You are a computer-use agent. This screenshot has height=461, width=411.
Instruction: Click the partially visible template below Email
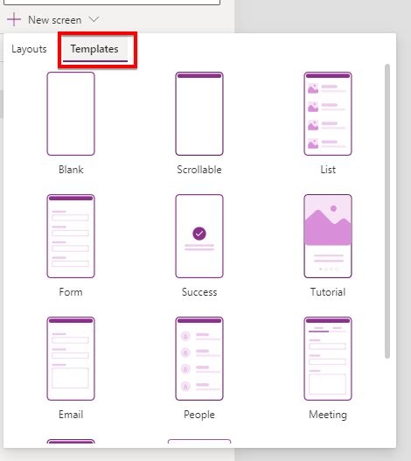(x=71, y=441)
